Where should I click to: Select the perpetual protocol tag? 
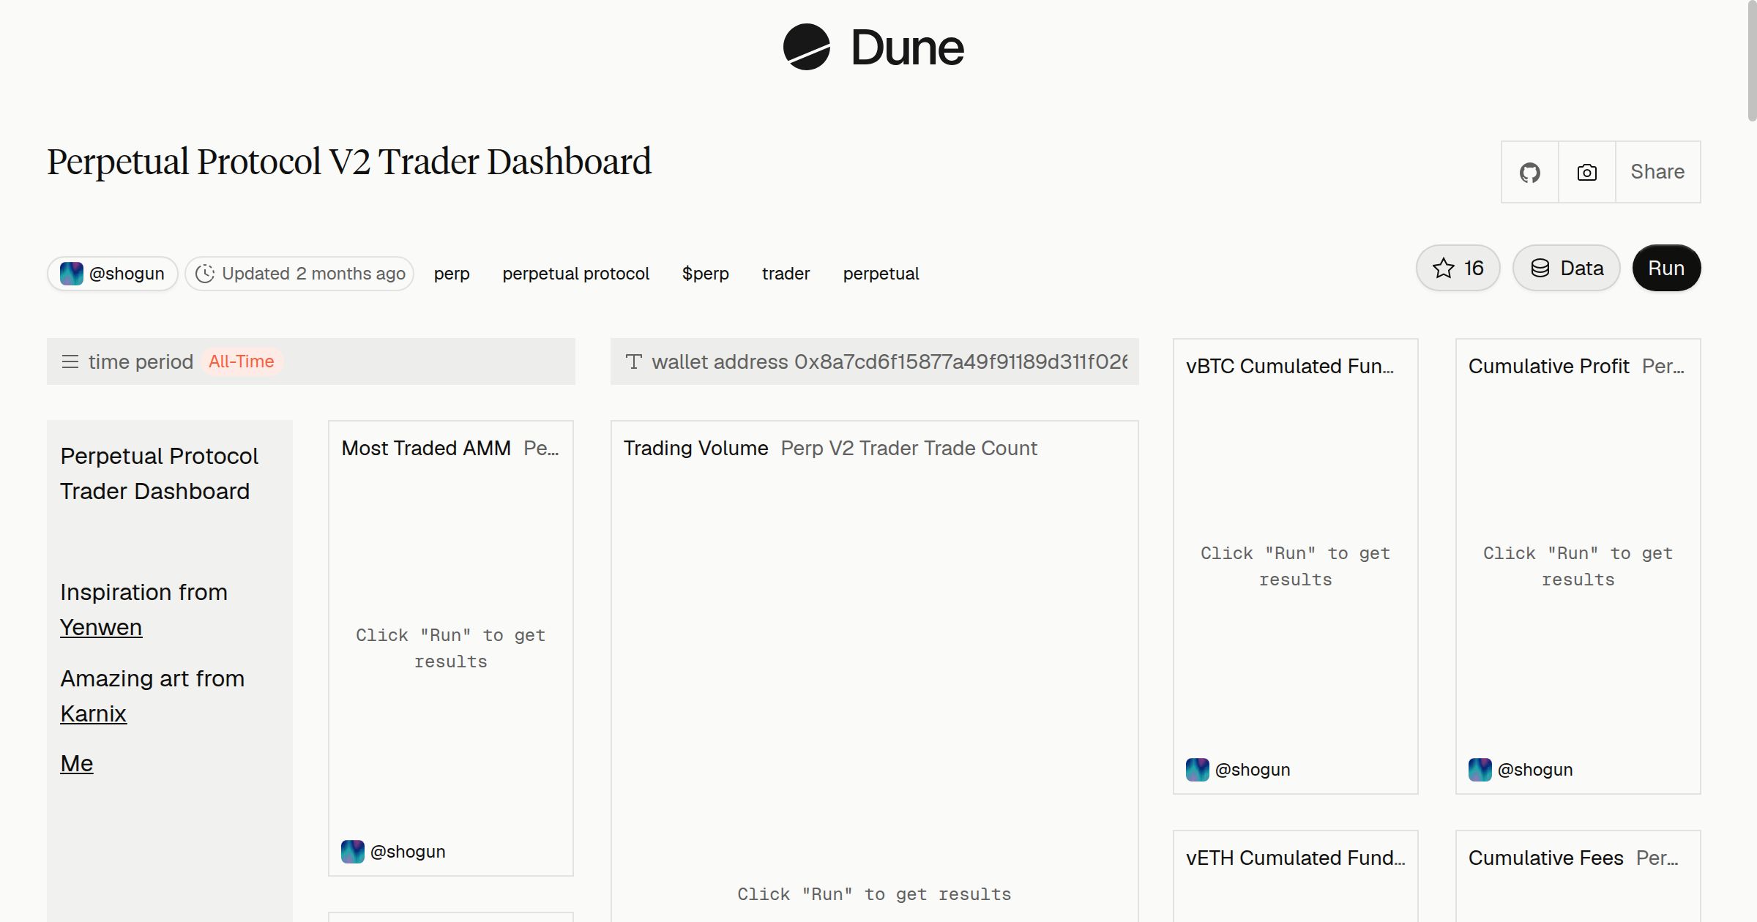pyautogui.click(x=575, y=274)
